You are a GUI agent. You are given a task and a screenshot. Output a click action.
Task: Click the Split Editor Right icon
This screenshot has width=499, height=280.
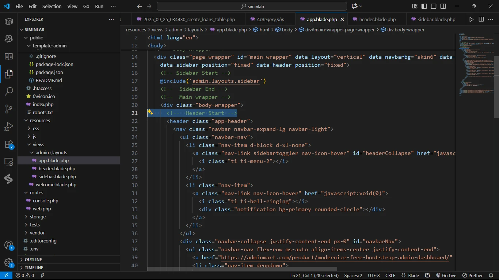[x=481, y=19]
